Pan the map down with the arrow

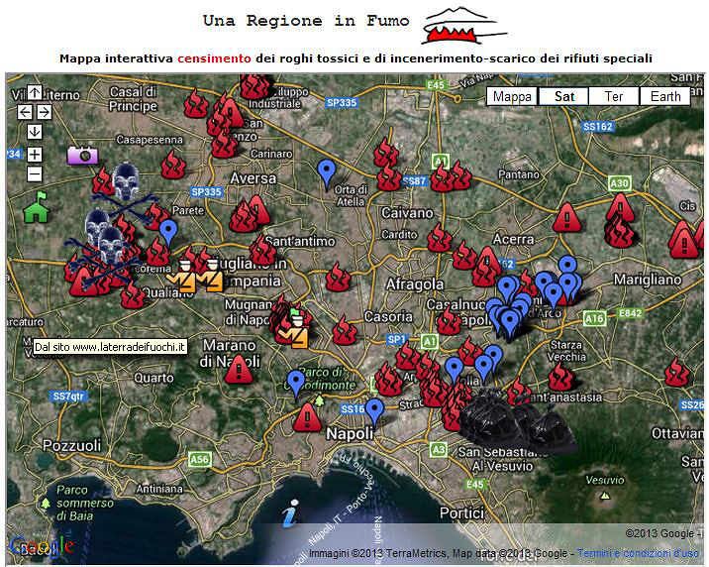click(35, 132)
